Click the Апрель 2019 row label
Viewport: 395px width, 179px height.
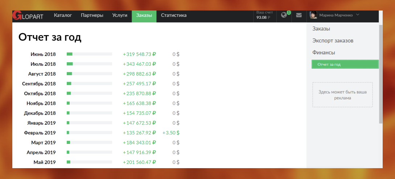(x=41, y=152)
